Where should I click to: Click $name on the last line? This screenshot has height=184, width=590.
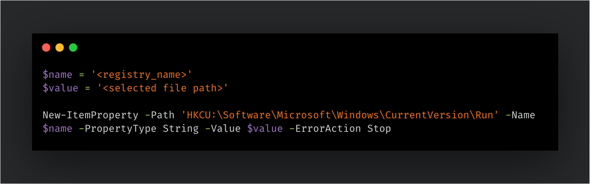tap(57, 129)
